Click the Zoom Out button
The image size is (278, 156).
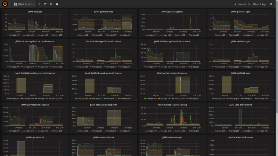pos(242,4)
